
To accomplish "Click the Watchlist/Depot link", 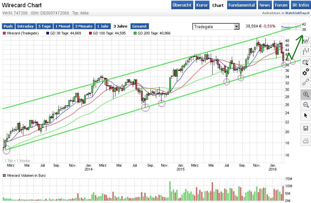I will click(297, 13).
